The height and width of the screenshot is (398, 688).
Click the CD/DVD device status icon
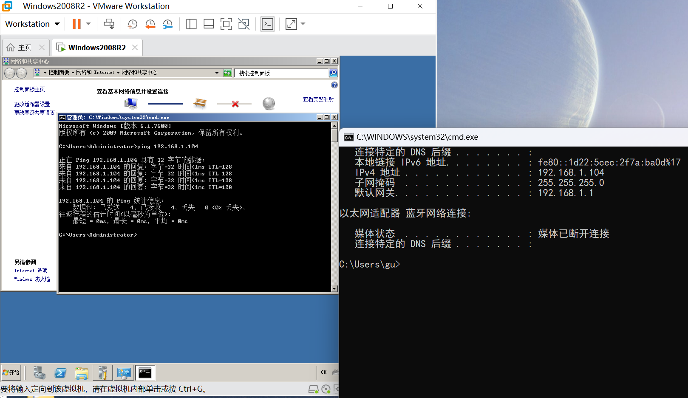tap(326, 389)
